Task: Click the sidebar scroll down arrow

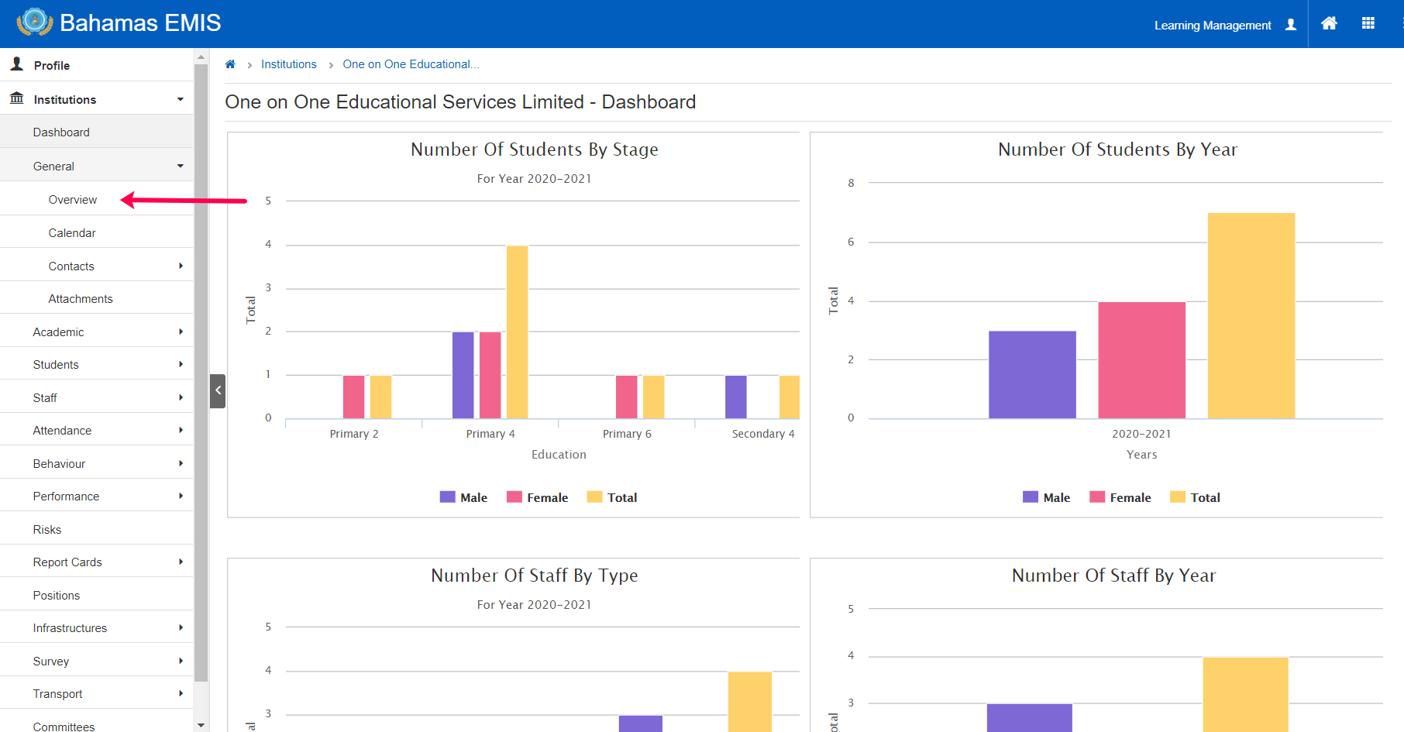Action: (x=201, y=725)
